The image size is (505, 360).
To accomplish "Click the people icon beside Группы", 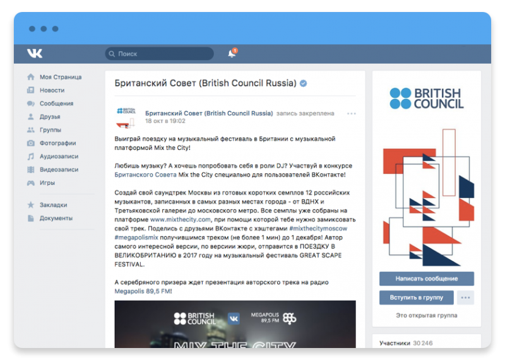I will [x=30, y=130].
